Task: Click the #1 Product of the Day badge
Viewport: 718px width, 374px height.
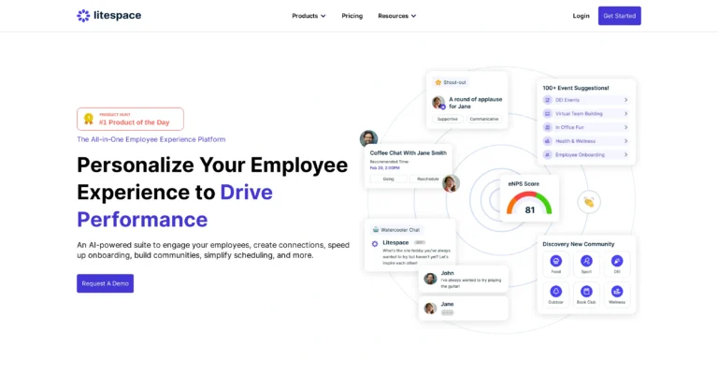Action: coord(130,119)
